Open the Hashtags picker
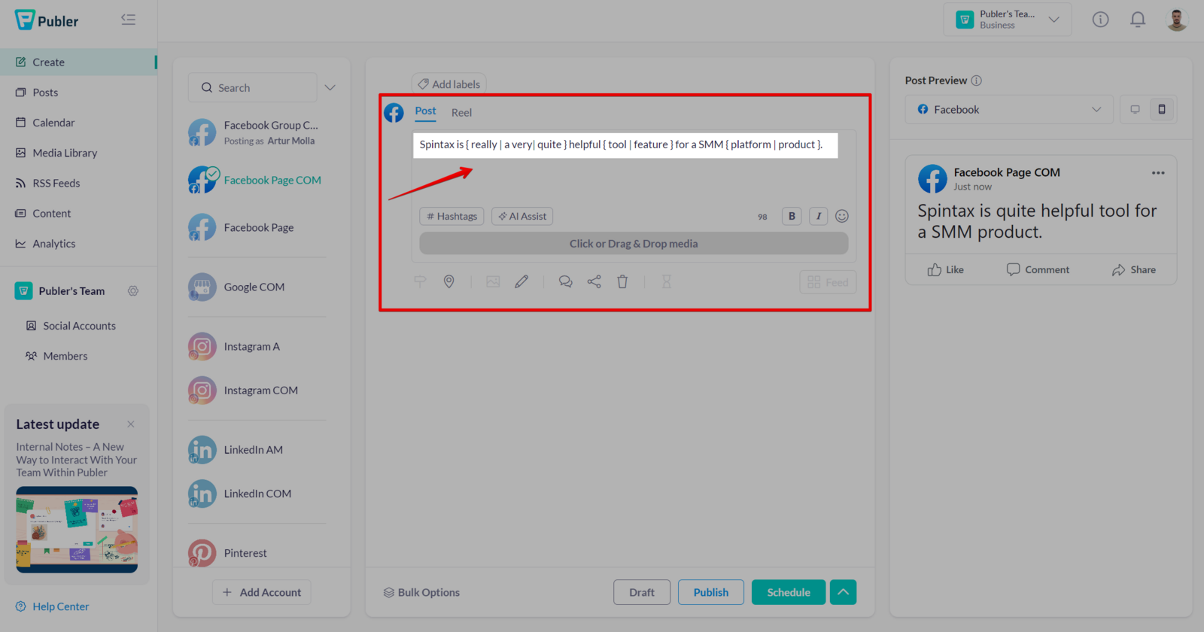 click(x=451, y=216)
